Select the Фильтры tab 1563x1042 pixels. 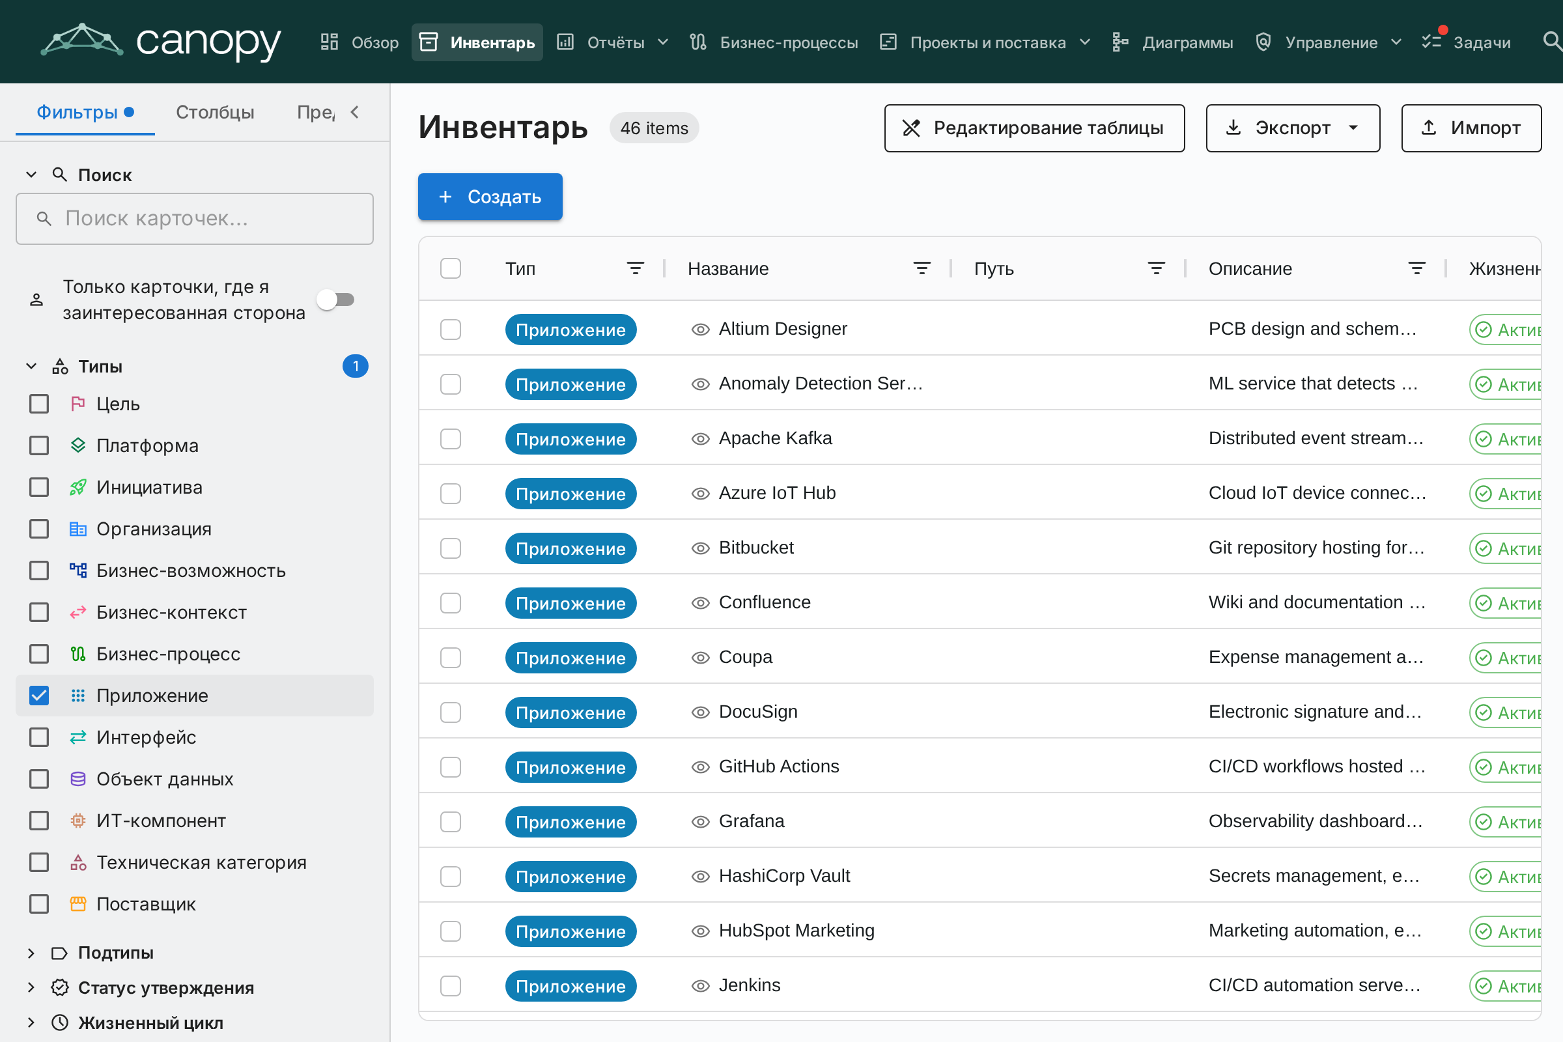coord(85,112)
